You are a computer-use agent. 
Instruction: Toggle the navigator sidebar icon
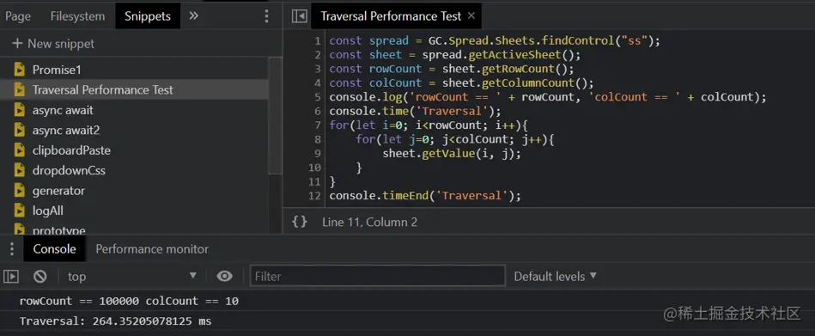coord(300,16)
